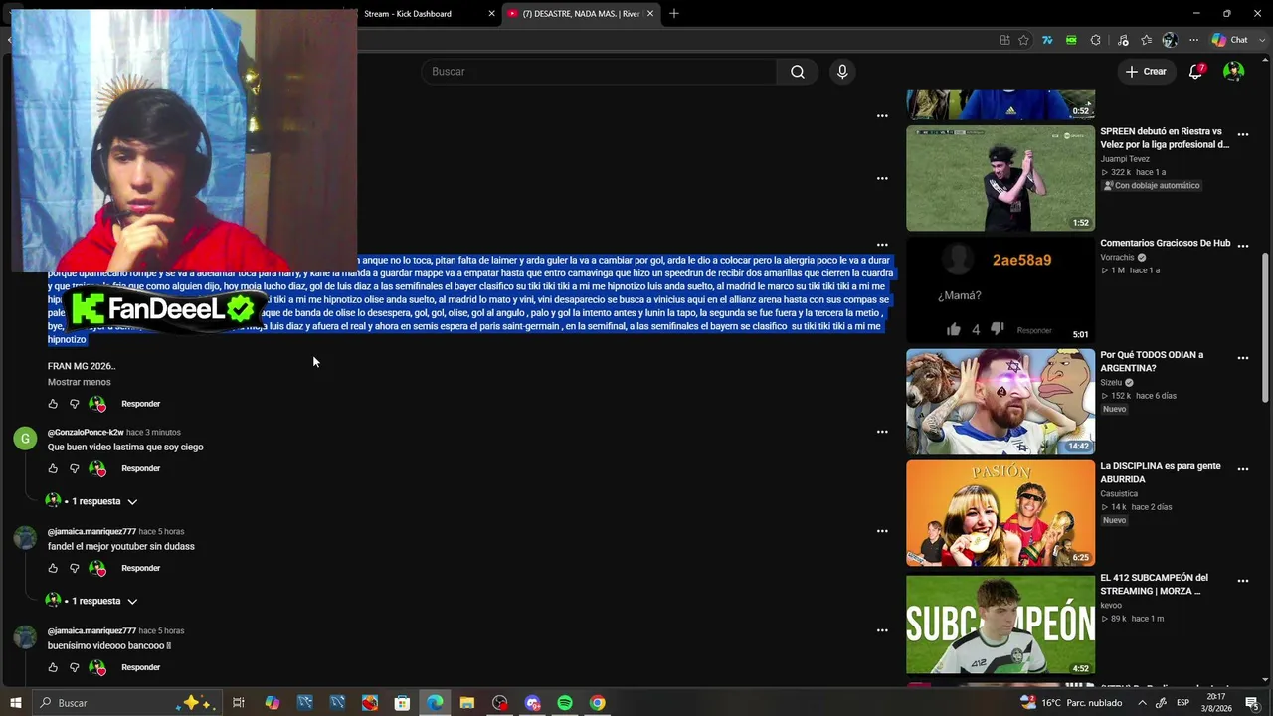Image resolution: width=1273 pixels, height=716 pixels.
Task: Like 'fandel el mejor youtuber' comment
Action: [x=53, y=568]
